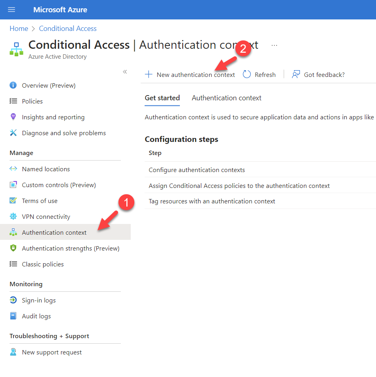The image size is (376, 377).
Task: Click the Overview (Preview) info icon
Action: point(13,85)
